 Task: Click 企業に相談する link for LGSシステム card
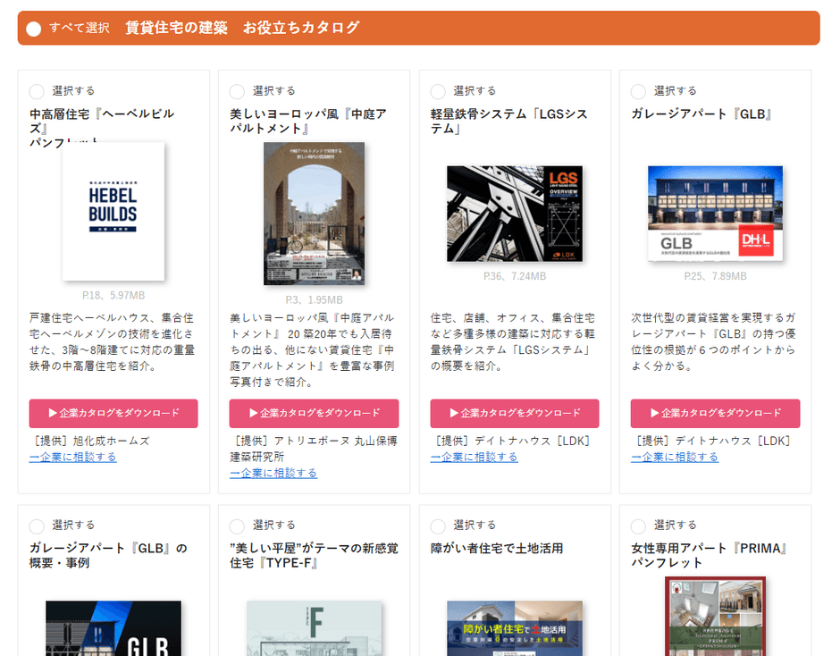pos(474,457)
